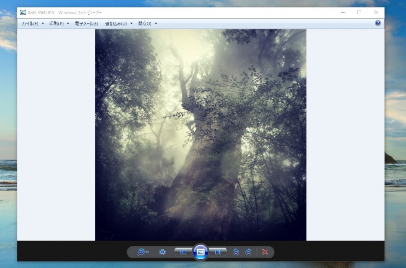Maximize the photo viewer window

(x=359, y=12)
